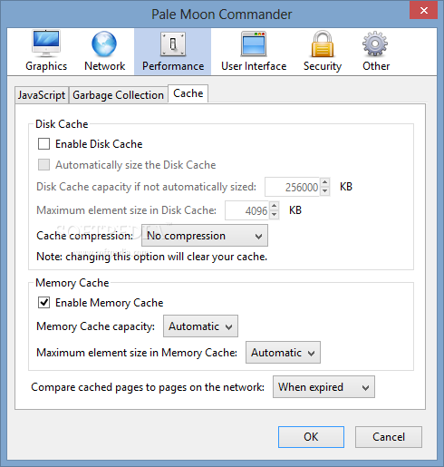
Task: Open the Other gear category
Action: click(x=376, y=51)
